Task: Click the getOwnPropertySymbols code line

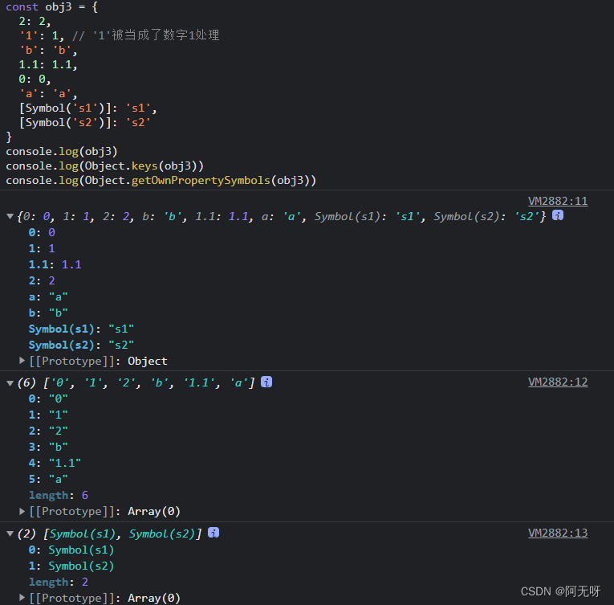Action: (161, 180)
